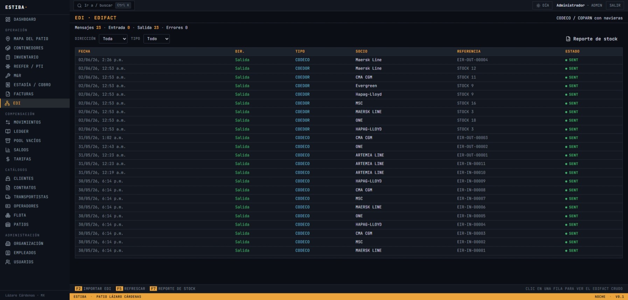Click SALIR logout button

615,5
